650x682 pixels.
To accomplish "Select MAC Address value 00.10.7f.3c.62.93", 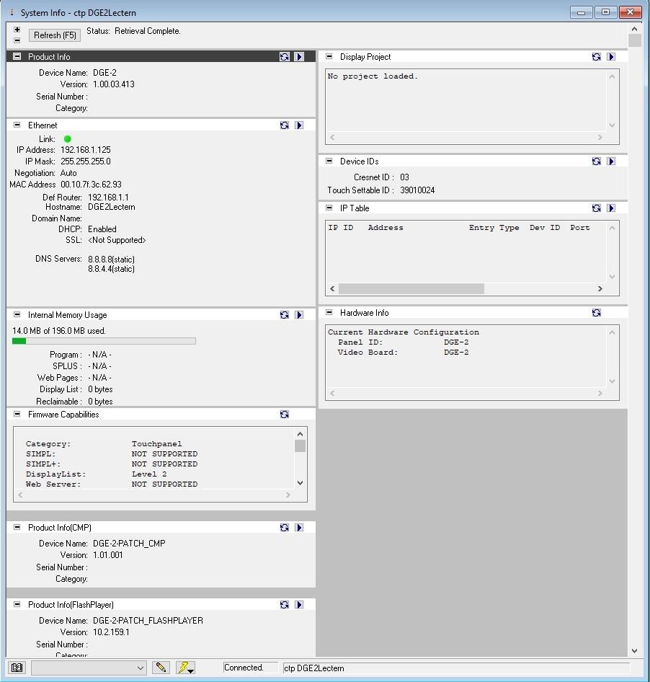I will [x=91, y=185].
